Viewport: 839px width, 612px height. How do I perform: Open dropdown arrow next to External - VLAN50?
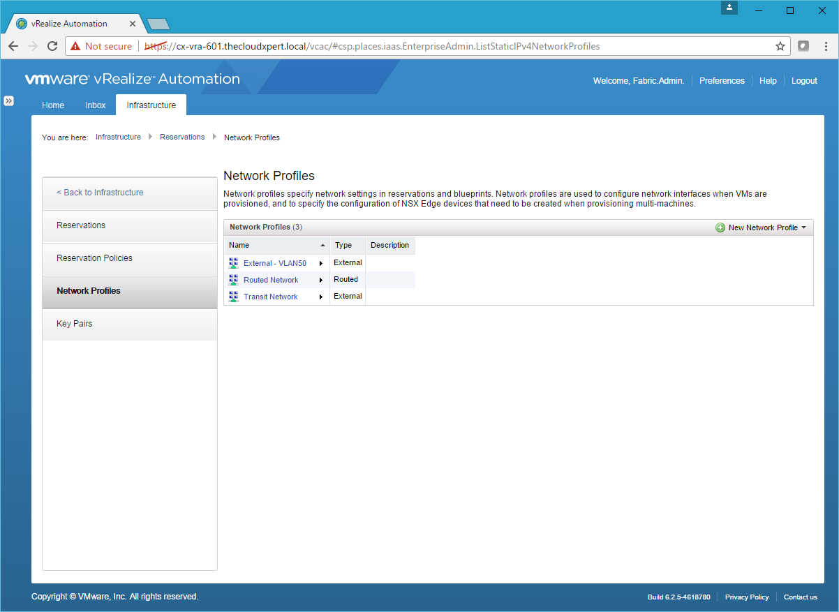pos(321,263)
